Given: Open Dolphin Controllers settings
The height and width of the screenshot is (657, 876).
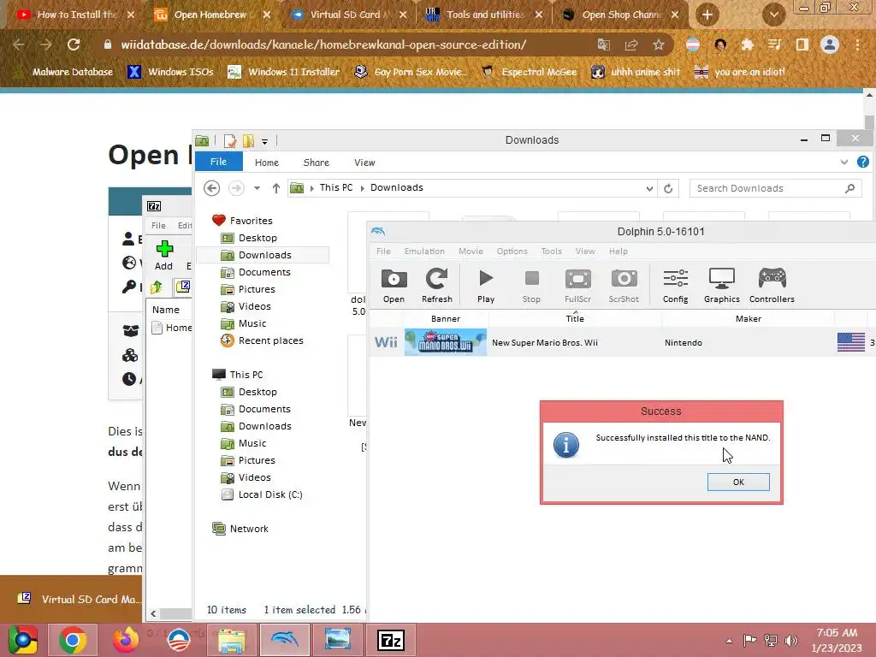Looking at the screenshot, I should coord(772,286).
